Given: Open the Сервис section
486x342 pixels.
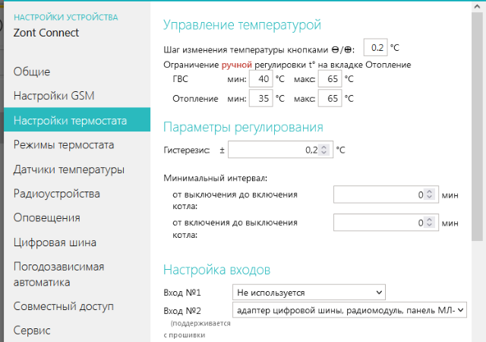Looking at the screenshot, I should pyautogui.click(x=32, y=331).
